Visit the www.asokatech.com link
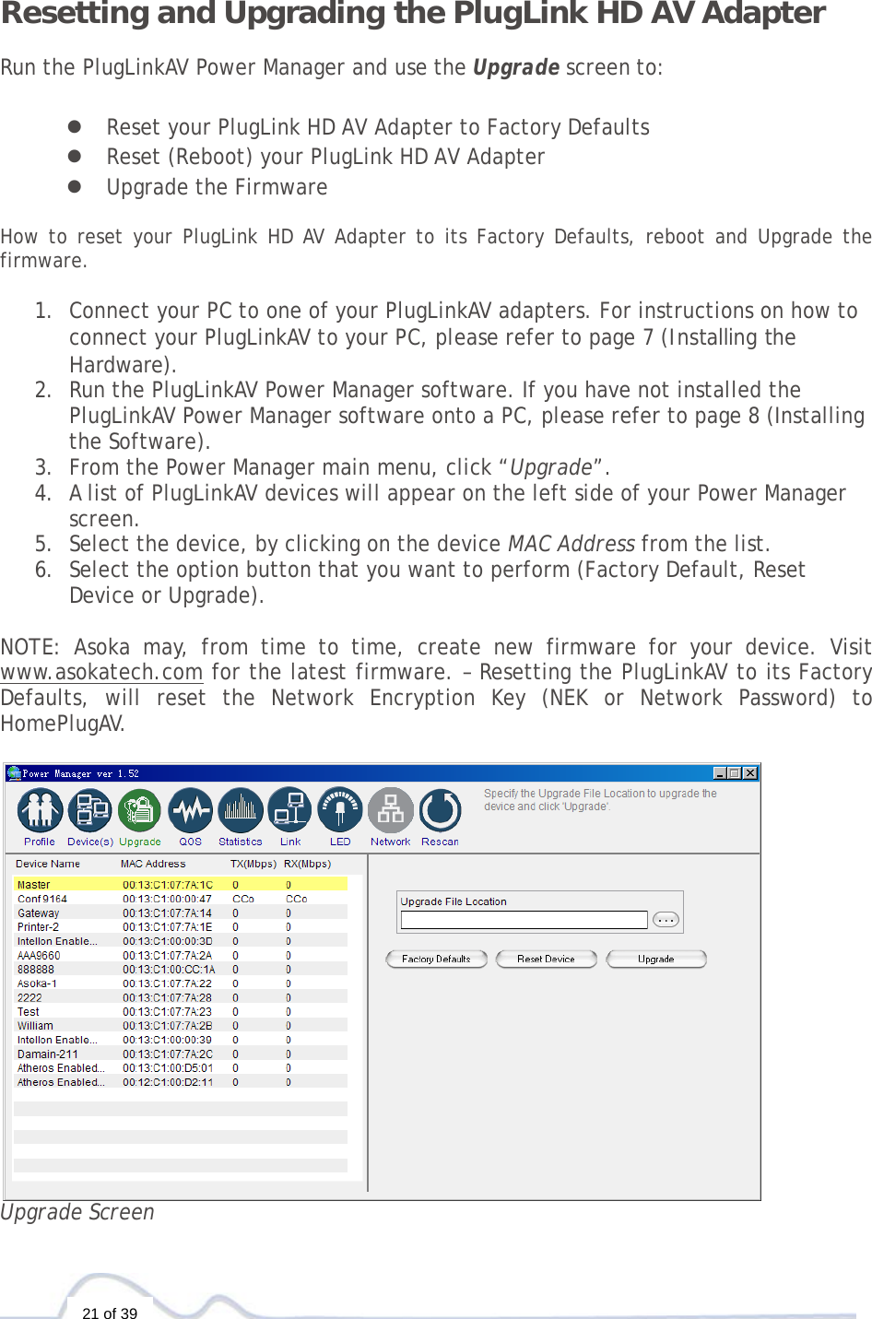Image resolution: width=872 pixels, height=1319 pixels. pos(101,672)
